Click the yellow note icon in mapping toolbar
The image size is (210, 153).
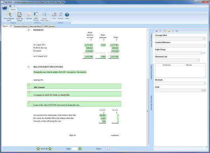pyautogui.click(x=169, y=31)
